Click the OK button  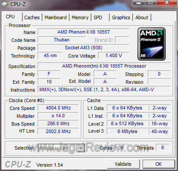click(x=159, y=164)
